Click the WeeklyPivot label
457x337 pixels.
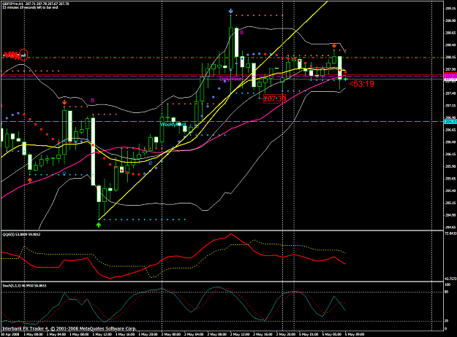coord(173,125)
